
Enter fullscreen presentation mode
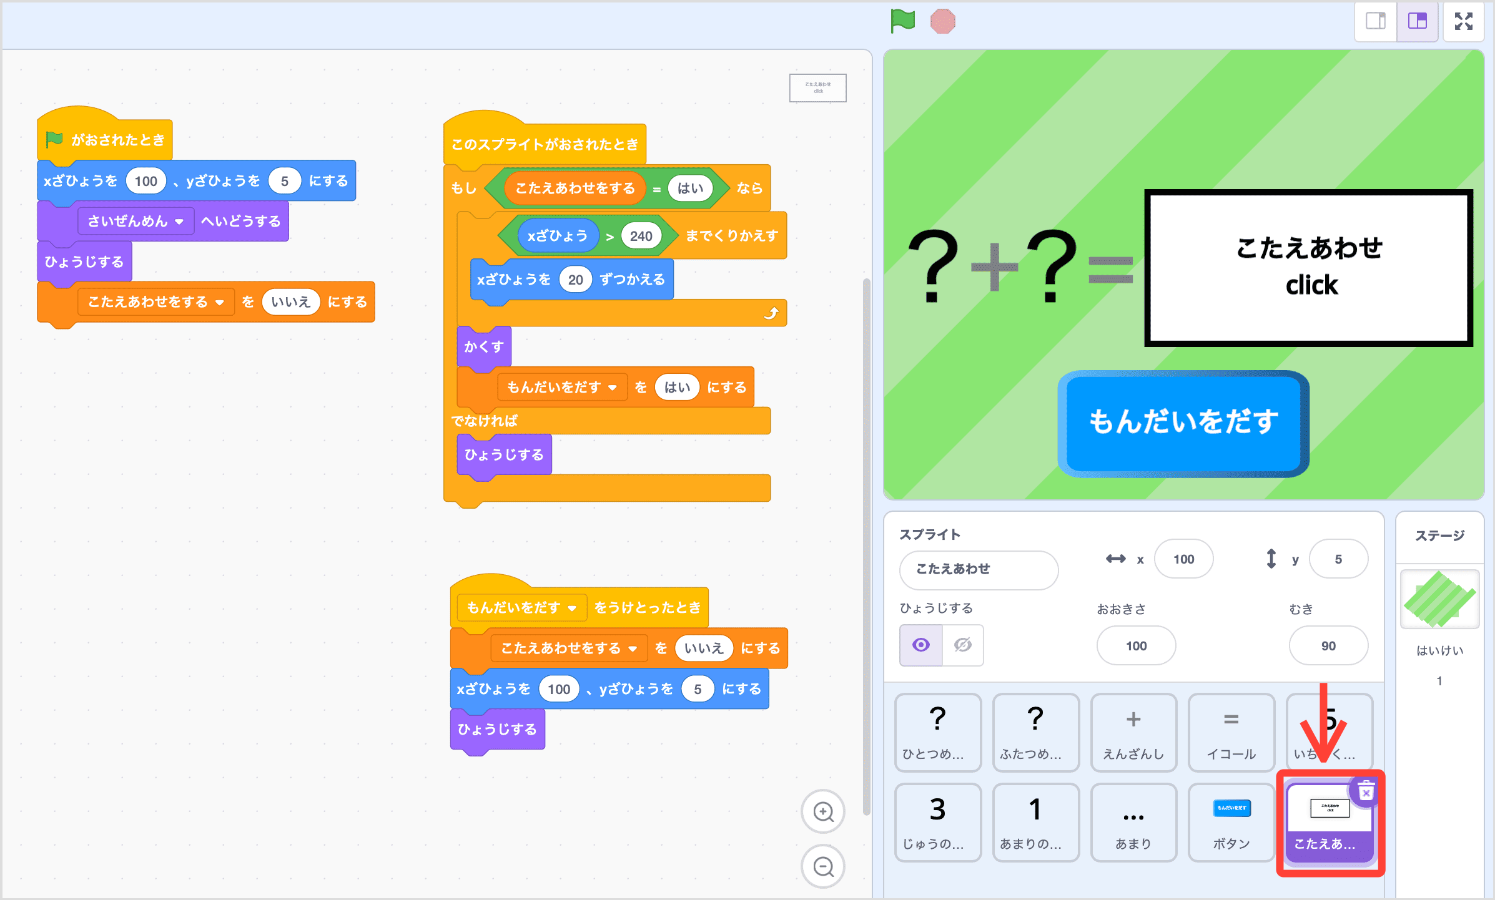tap(1464, 21)
